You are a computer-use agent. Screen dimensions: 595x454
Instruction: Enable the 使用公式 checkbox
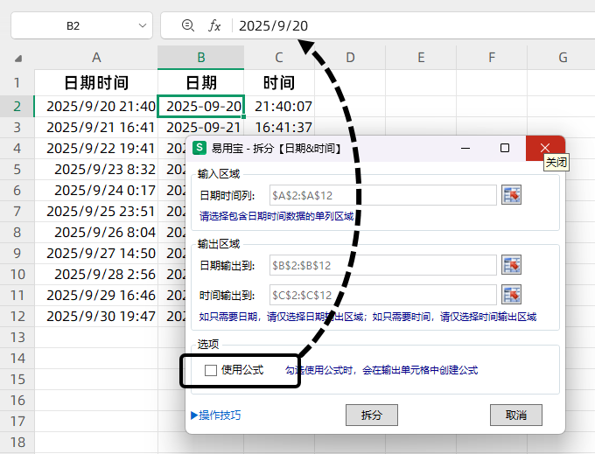[x=211, y=370]
